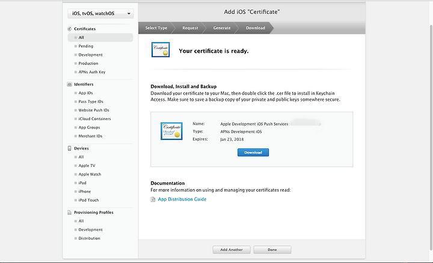
Task: Go to the Select Type step
Action: tap(156, 28)
